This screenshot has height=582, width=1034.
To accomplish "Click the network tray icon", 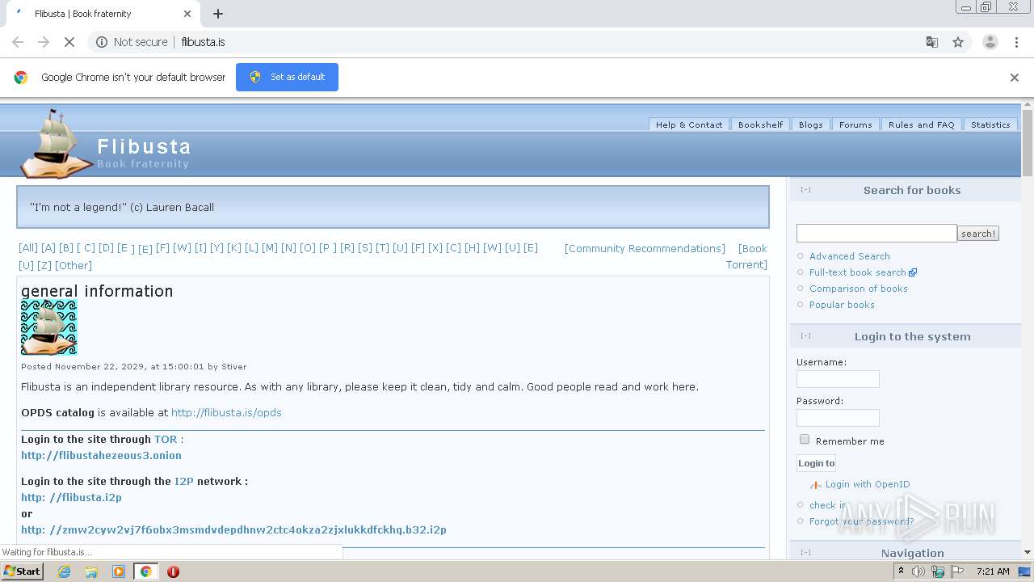I will 938,571.
